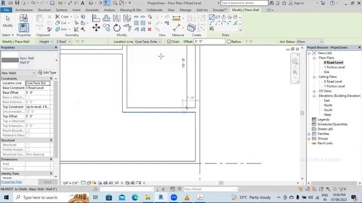Click the keyword search field

coord(244,3)
